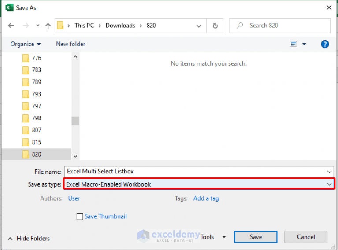The image size is (338, 250).
Task: Select folder 789 in navigation tree
Action: tap(37, 82)
